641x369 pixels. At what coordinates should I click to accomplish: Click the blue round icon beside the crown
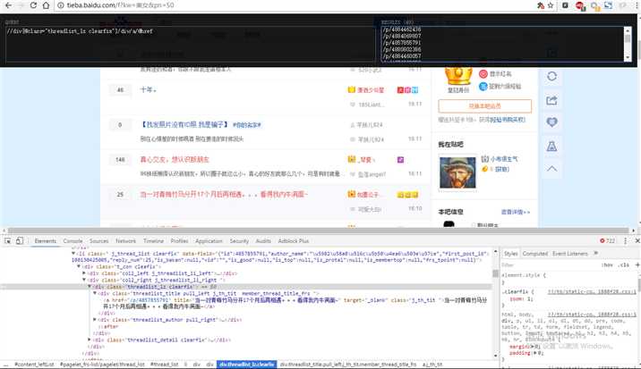[x=483, y=86]
